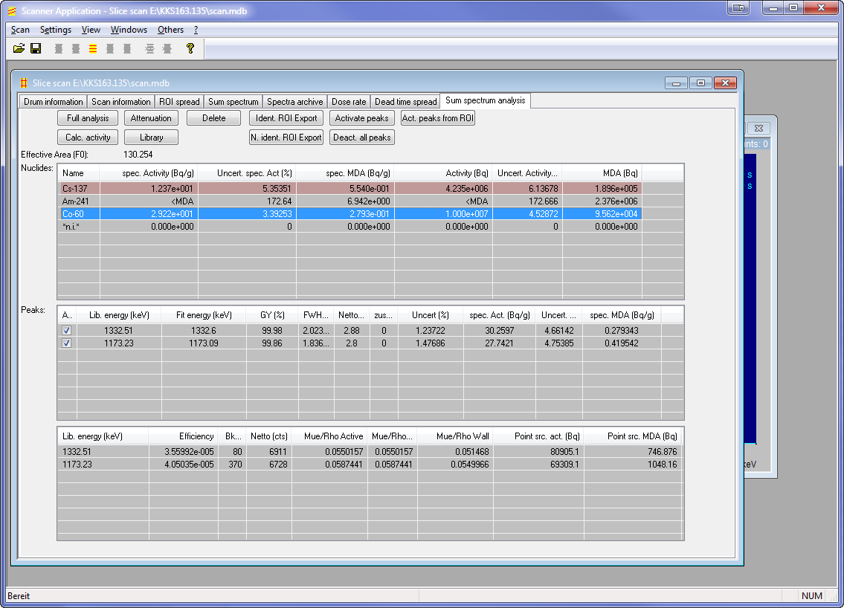844x608 pixels.
Task: Click the 746.876 point source MDA cell
Action: [633, 451]
